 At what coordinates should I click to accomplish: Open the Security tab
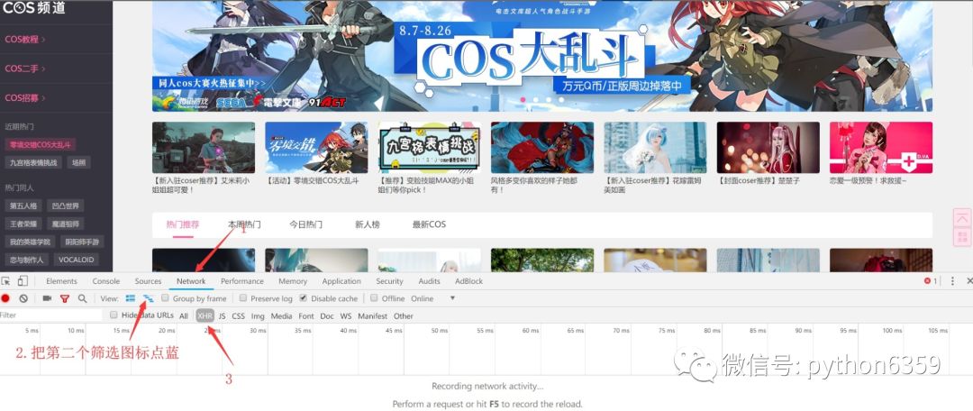coord(389,281)
